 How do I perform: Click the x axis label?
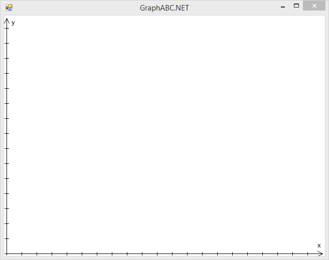(x=319, y=245)
